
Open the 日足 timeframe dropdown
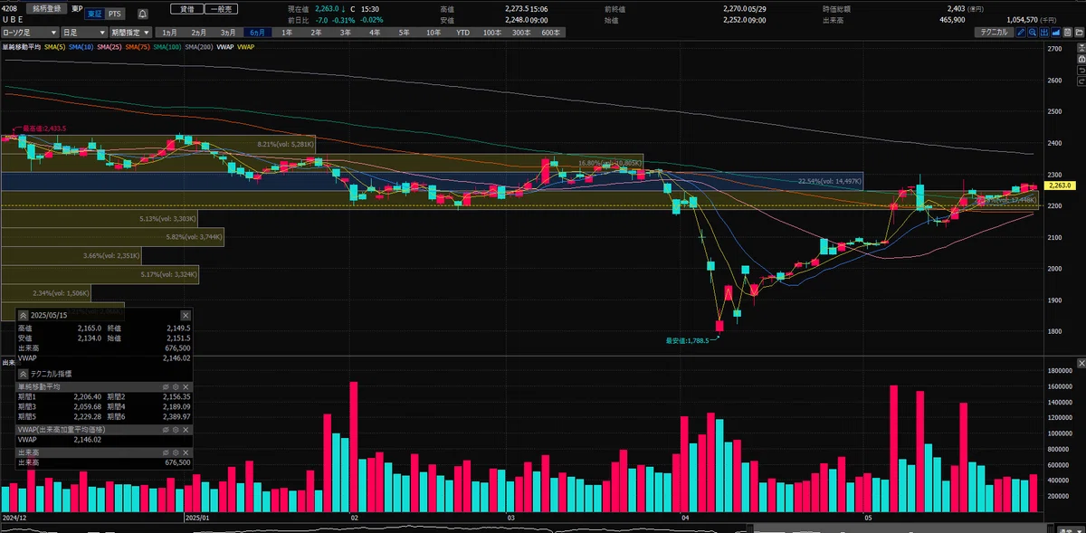click(82, 33)
